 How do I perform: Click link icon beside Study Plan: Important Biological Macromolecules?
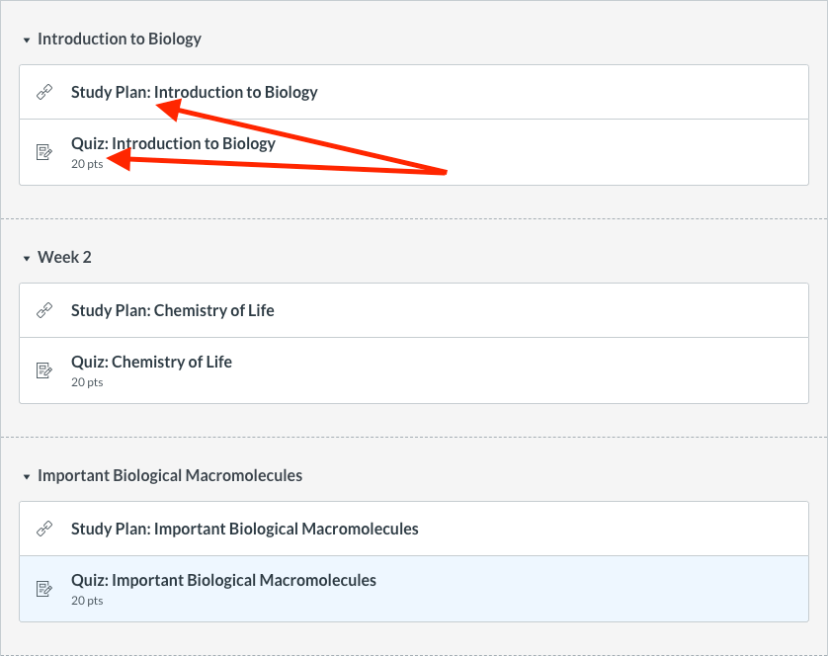43,530
